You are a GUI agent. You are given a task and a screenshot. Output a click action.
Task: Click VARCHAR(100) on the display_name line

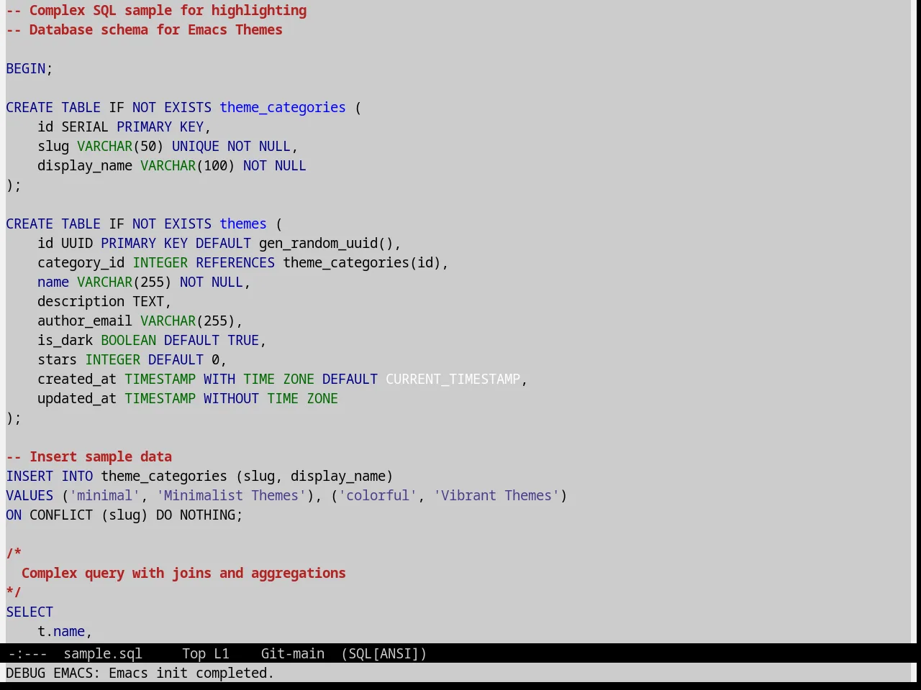pos(188,166)
